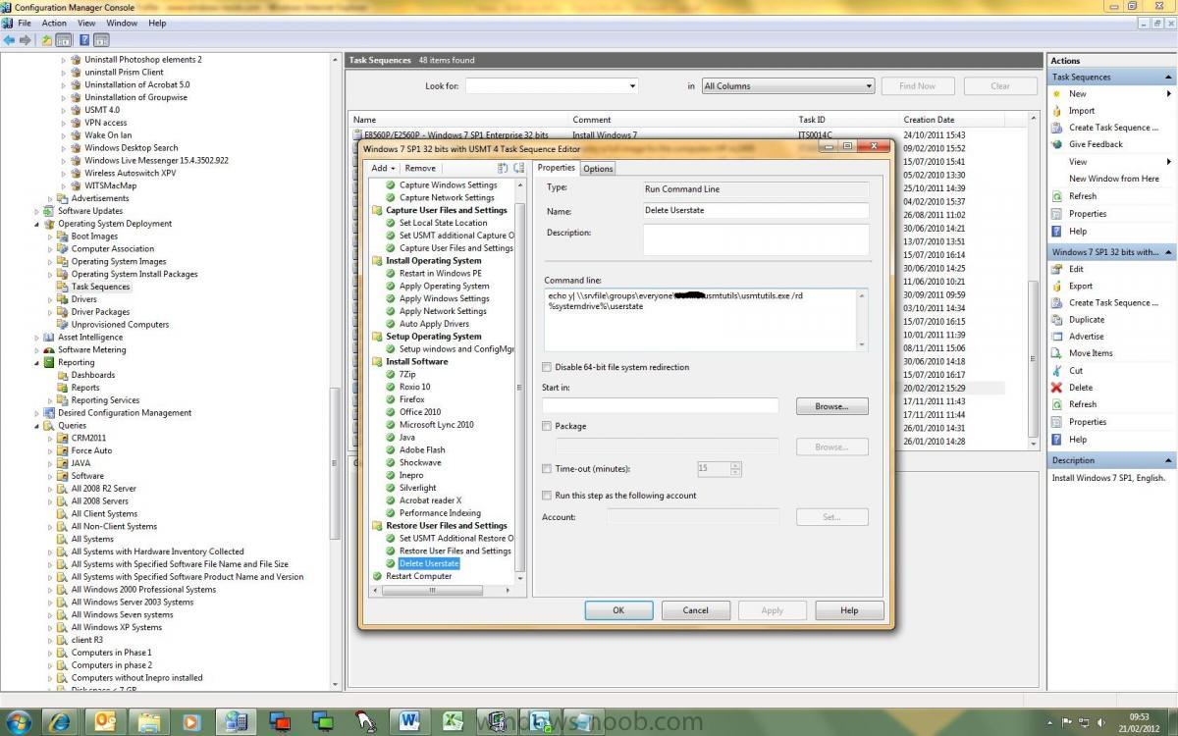
Task: Click the Up one level folder icon
Action: (x=46, y=40)
